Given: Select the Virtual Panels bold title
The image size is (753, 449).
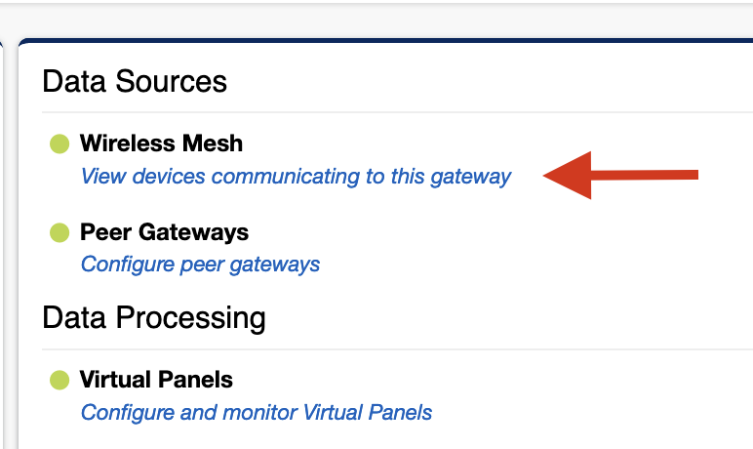Looking at the screenshot, I should click(x=156, y=379).
